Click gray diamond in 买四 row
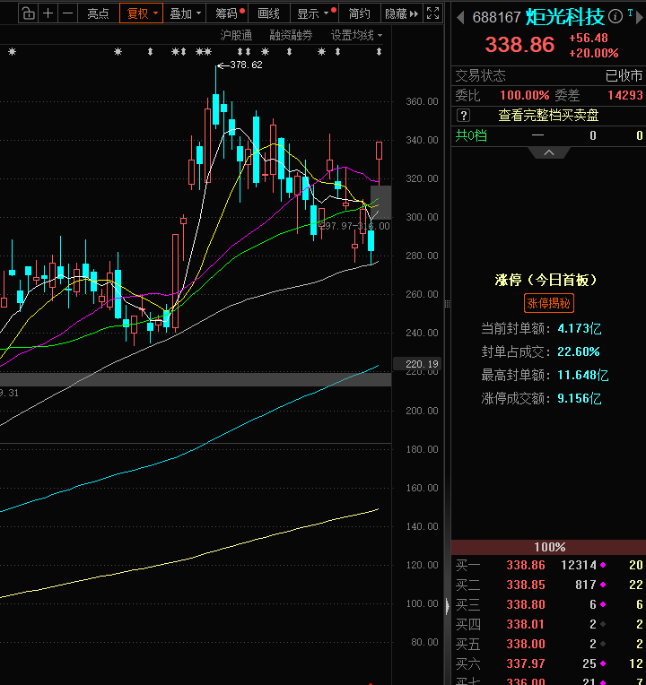This screenshot has width=646, height=685. point(603,624)
